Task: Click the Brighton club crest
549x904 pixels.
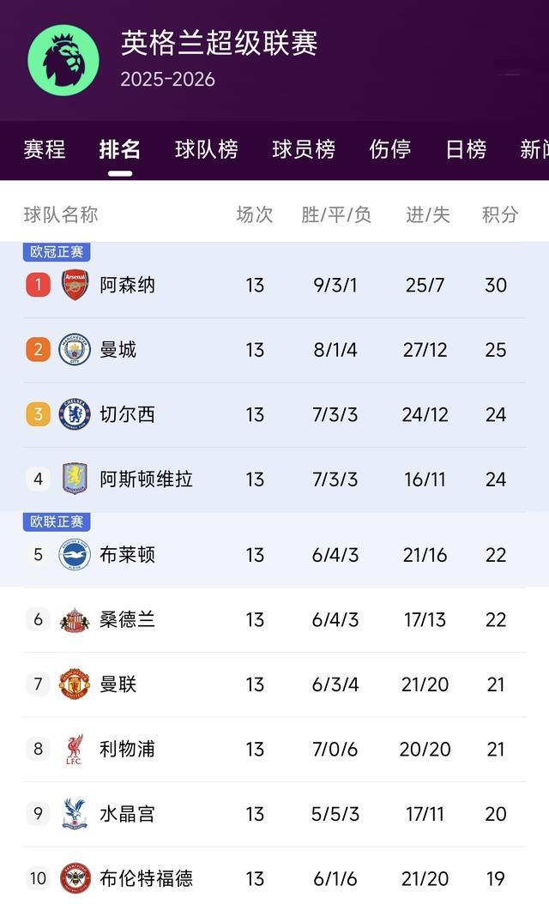Action: click(x=74, y=555)
